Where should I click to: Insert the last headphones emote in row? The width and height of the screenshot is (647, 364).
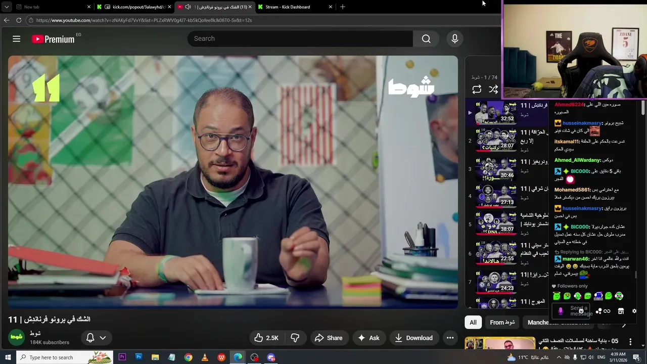click(x=619, y=296)
